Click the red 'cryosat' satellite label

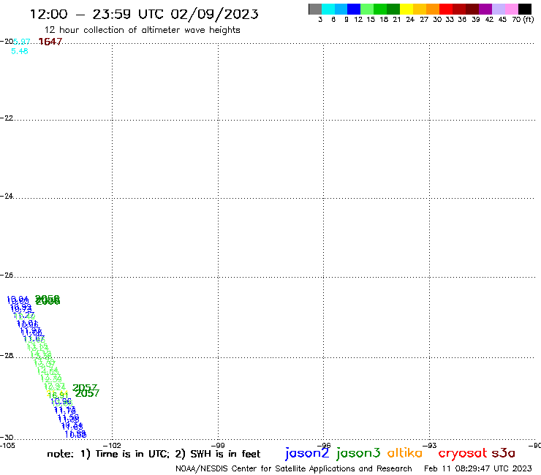(463, 454)
